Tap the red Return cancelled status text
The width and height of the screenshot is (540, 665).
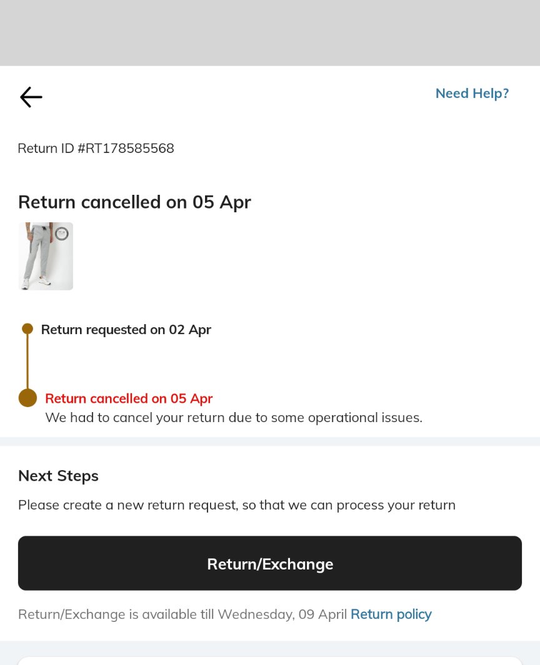pyautogui.click(x=129, y=398)
